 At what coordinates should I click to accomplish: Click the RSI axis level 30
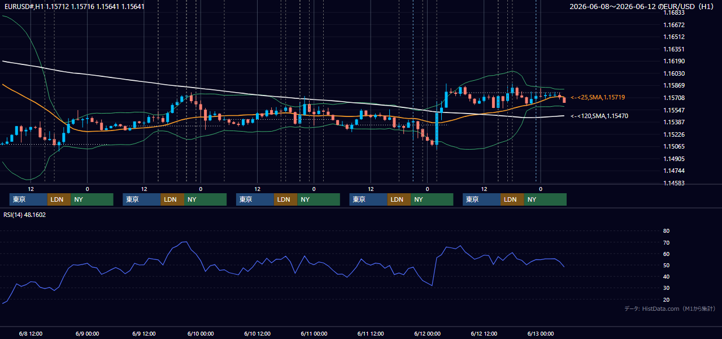tap(666, 288)
